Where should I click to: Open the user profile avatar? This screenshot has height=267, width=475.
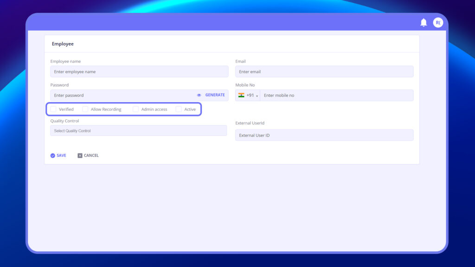click(x=438, y=23)
